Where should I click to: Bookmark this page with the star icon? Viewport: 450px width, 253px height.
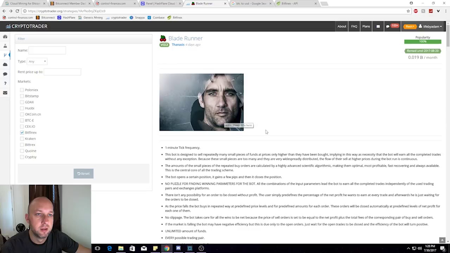pos(408,11)
